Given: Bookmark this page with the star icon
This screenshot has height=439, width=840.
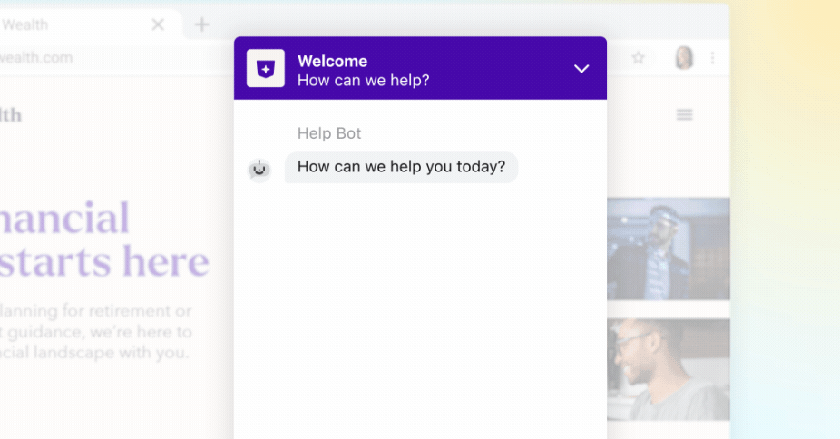Looking at the screenshot, I should coord(638,58).
